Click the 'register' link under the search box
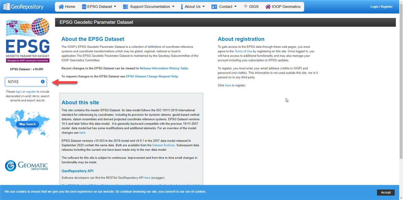This screenshot has width=403, height=200. click(x=31, y=92)
